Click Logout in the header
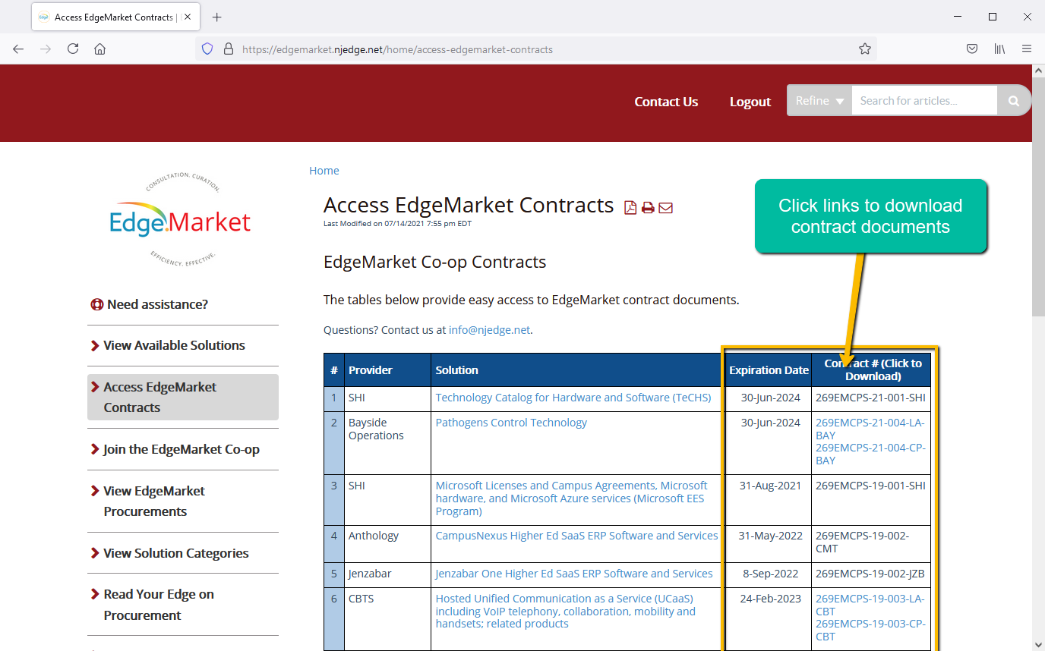Screen dimensions: 1045x651 click(750, 102)
